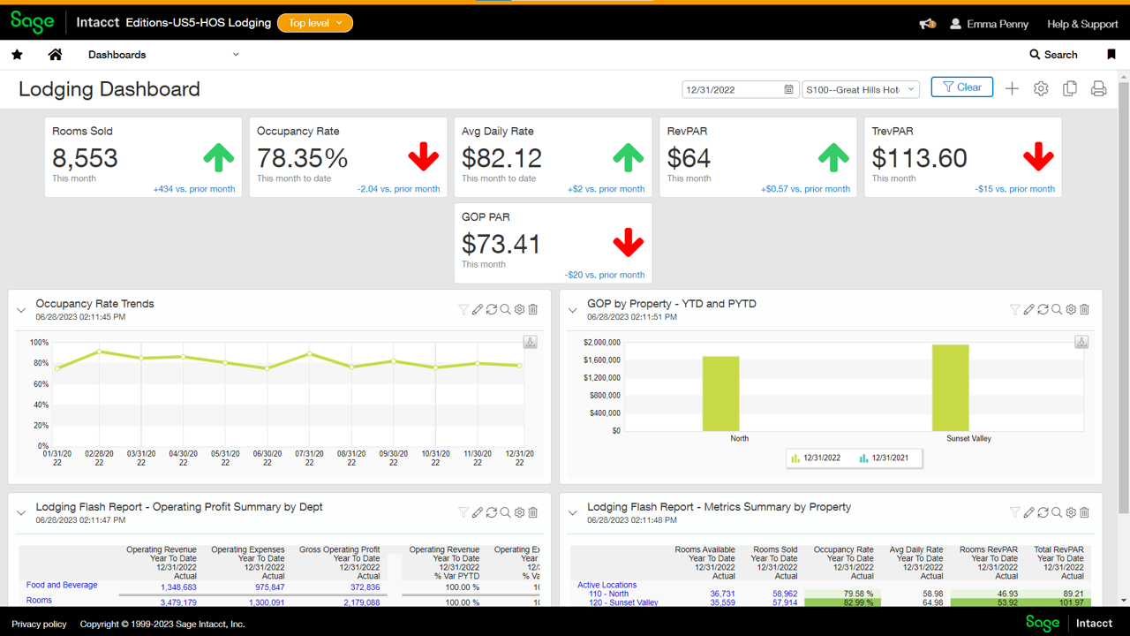
Task: Refresh GOP by Property component
Action: (x=1043, y=309)
